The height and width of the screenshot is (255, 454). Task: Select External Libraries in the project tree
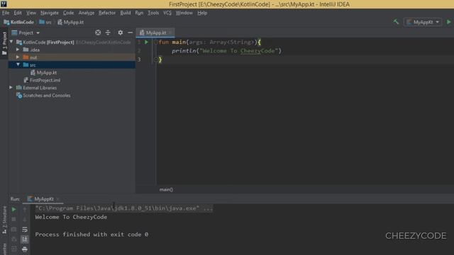36,88
